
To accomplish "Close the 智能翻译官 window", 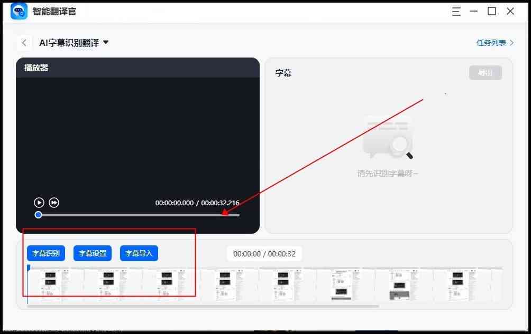I will tap(510, 12).
